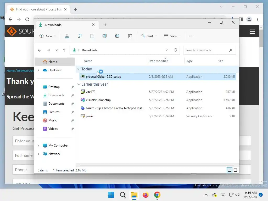Select Home in navigation pane
The height and width of the screenshot is (201, 268).
55,62
